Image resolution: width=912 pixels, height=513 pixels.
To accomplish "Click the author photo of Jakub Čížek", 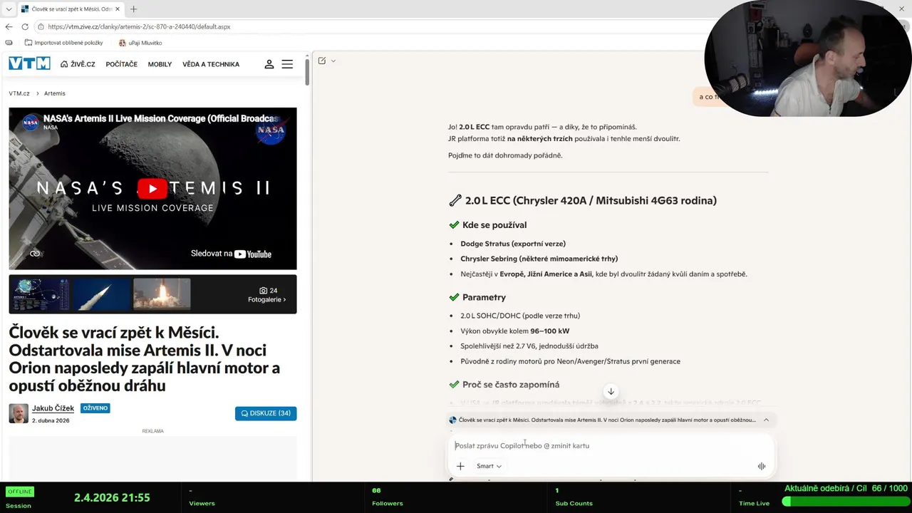I will [x=19, y=413].
